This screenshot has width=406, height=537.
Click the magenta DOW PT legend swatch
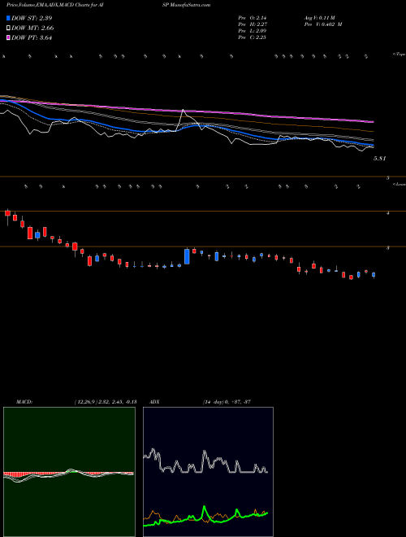pyautogui.click(x=8, y=38)
